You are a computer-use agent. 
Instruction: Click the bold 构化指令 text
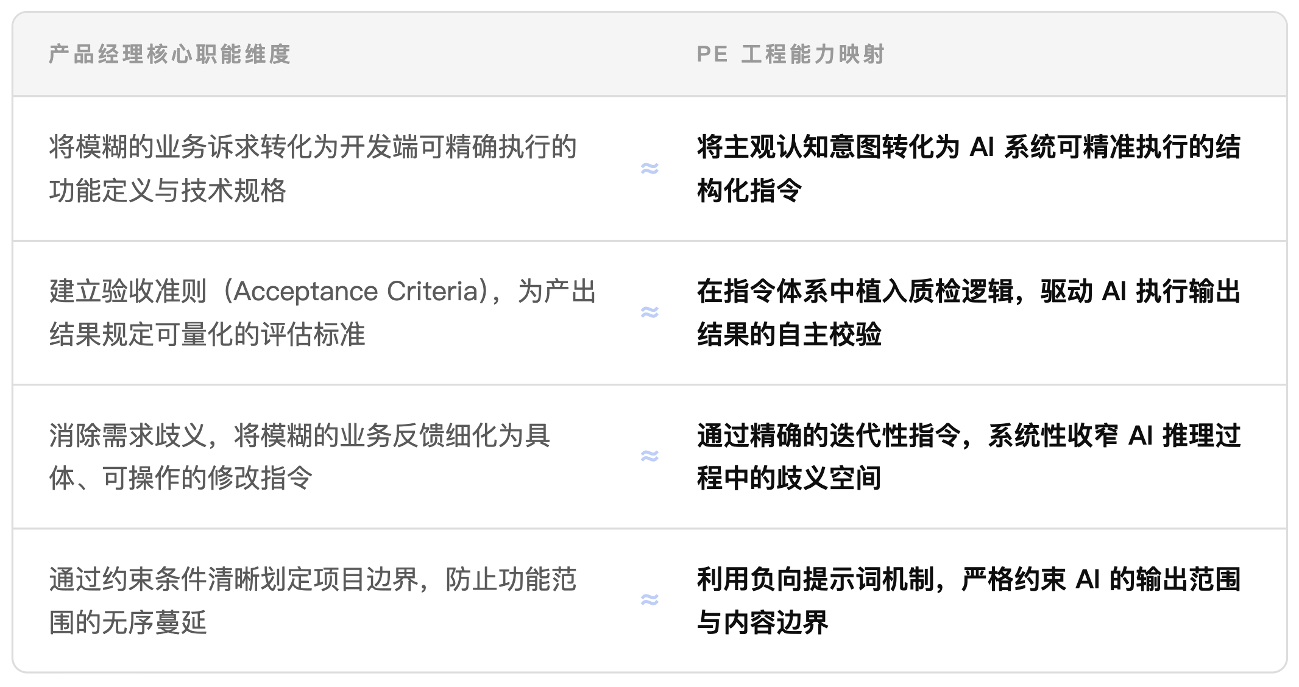click(749, 191)
